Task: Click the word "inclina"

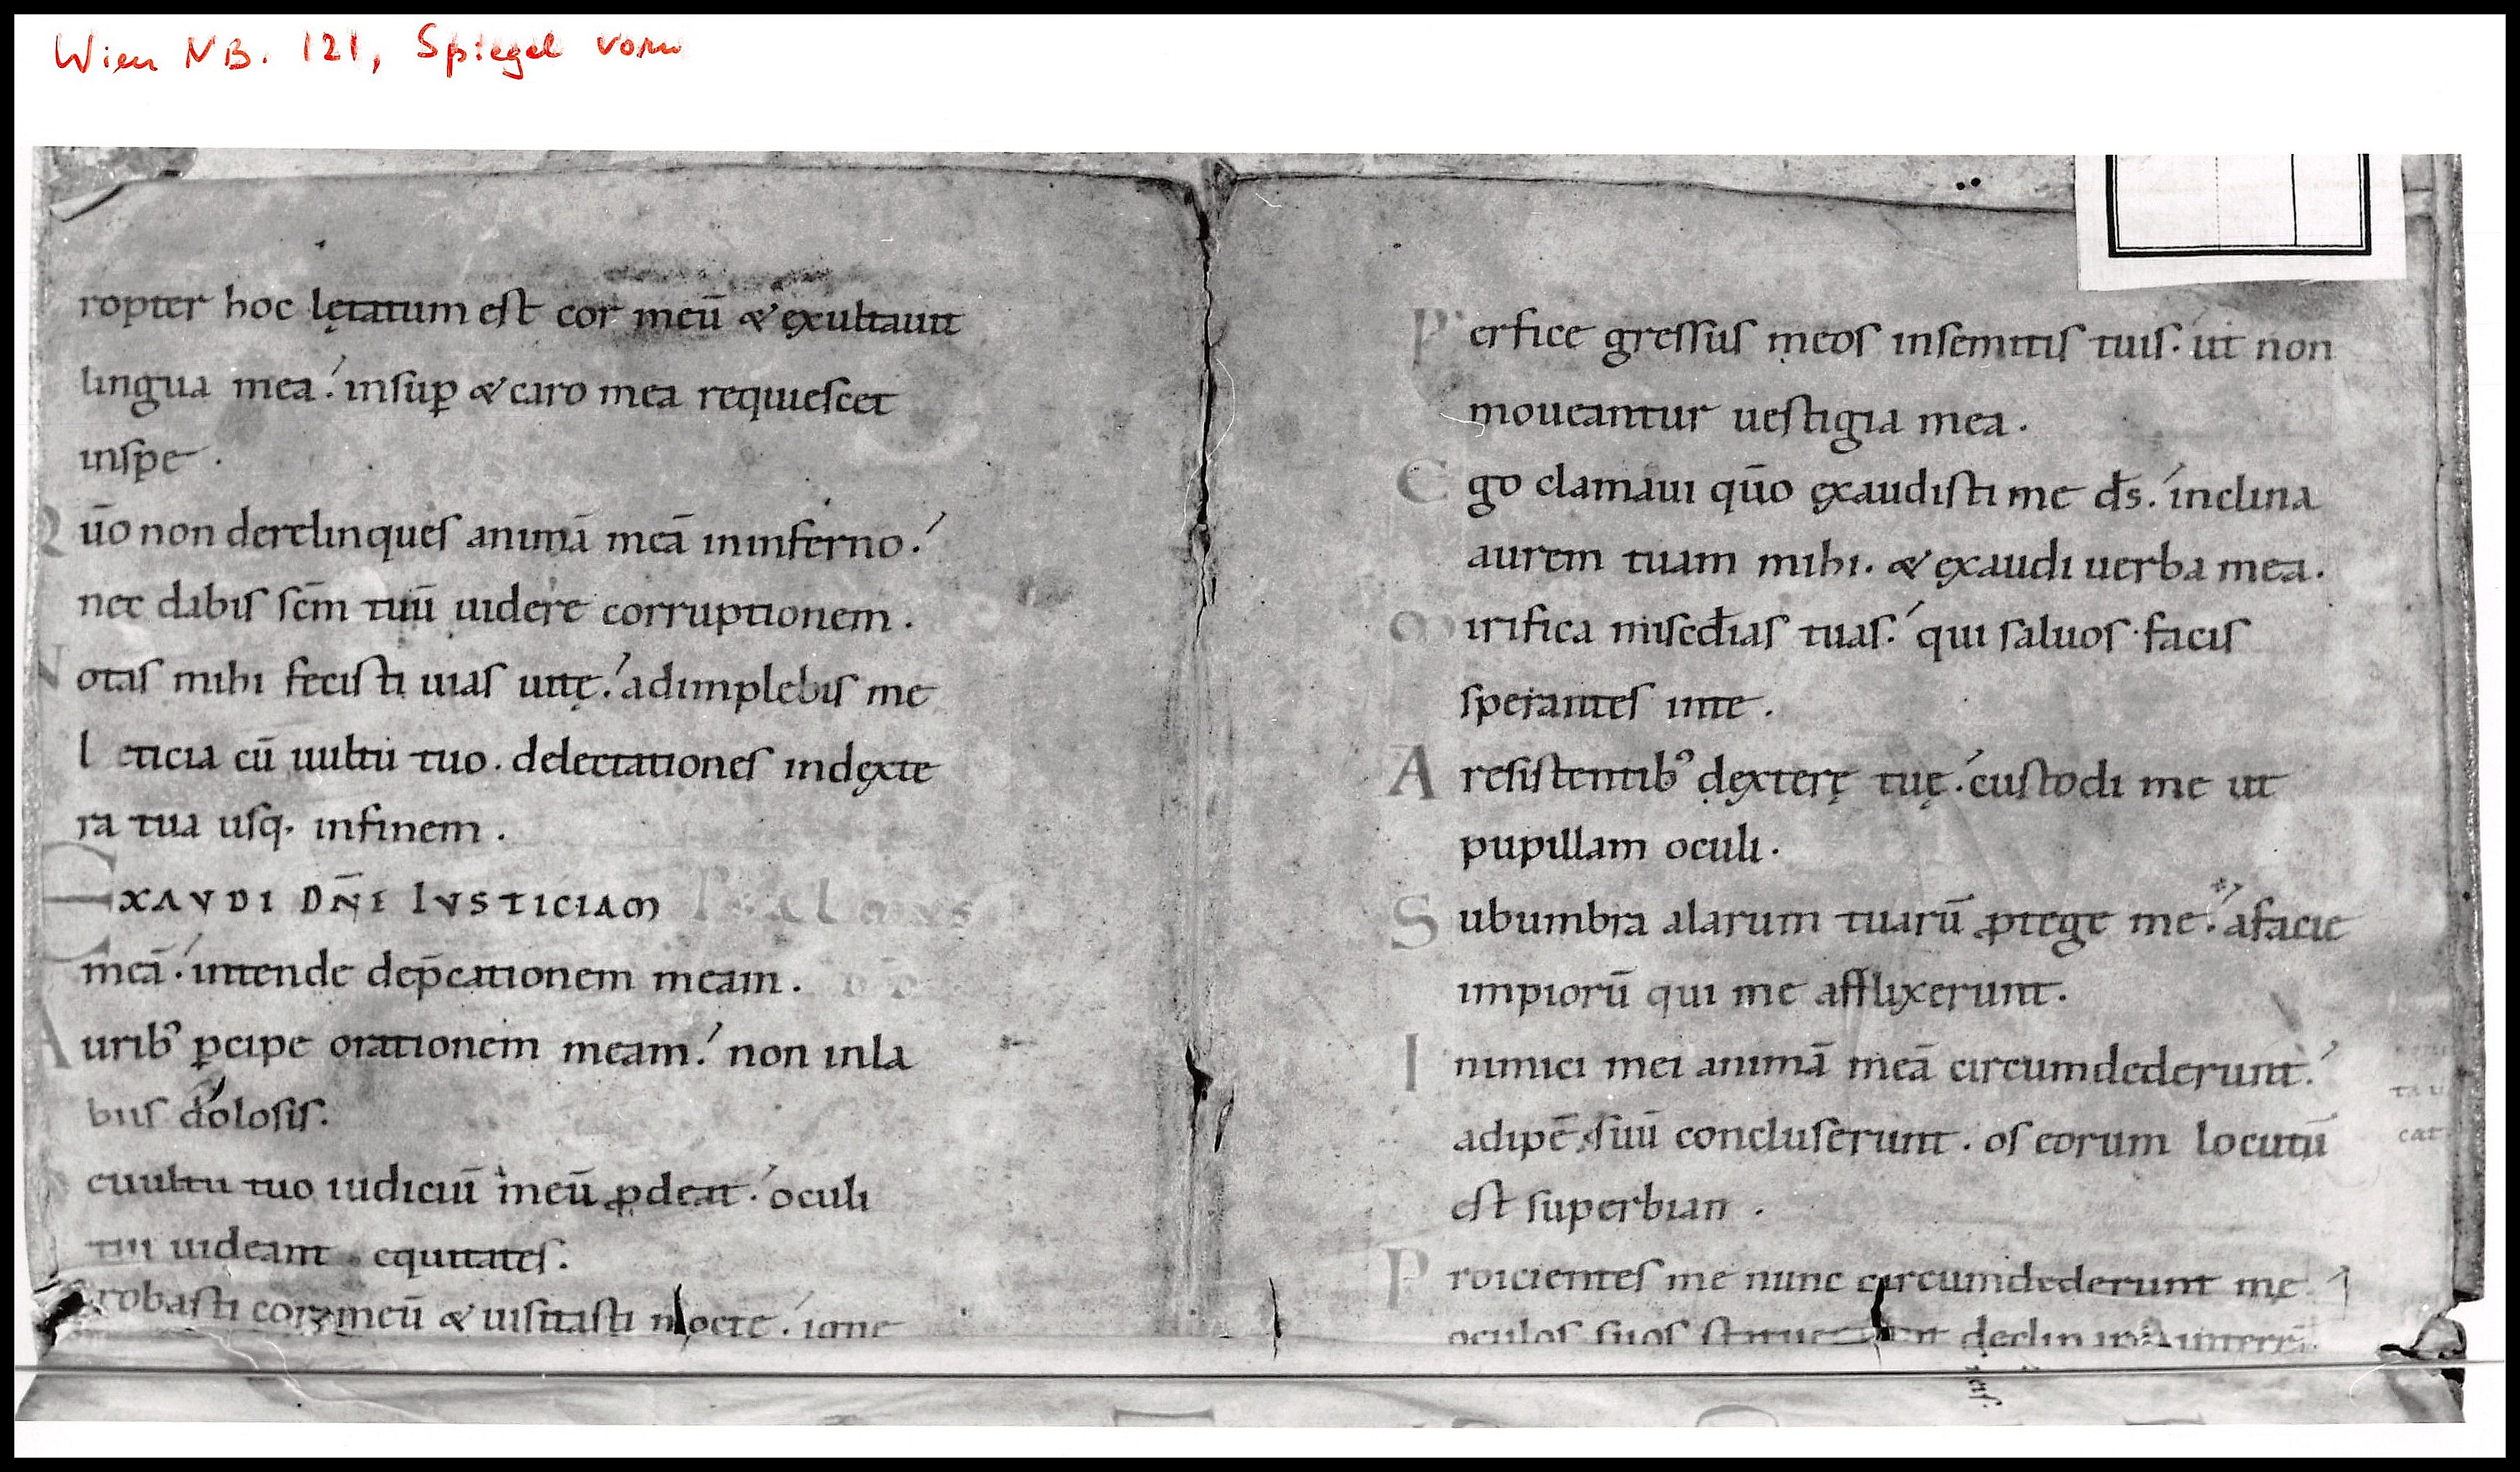Action: point(2242,495)
